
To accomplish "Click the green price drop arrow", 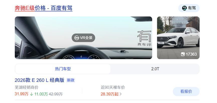I will [x=31, y=94].
